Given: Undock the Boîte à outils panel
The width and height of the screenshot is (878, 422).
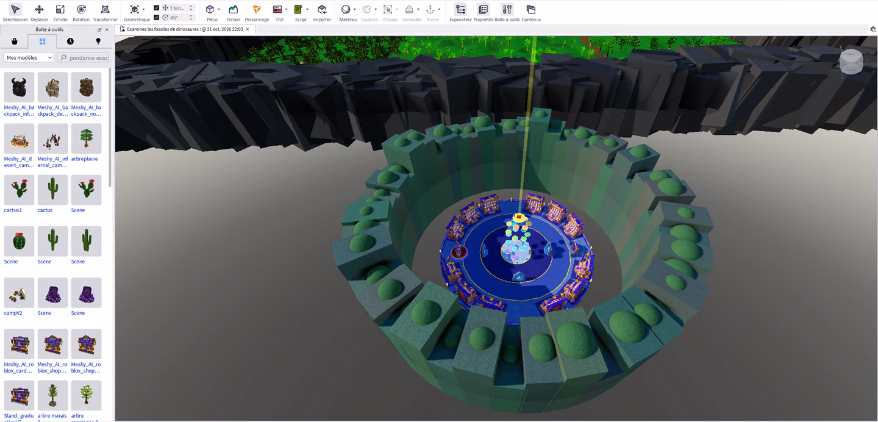Looking at the screenshot, I should (x=99, y=29).
